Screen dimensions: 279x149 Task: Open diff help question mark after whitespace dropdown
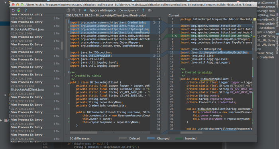point(143,10)
